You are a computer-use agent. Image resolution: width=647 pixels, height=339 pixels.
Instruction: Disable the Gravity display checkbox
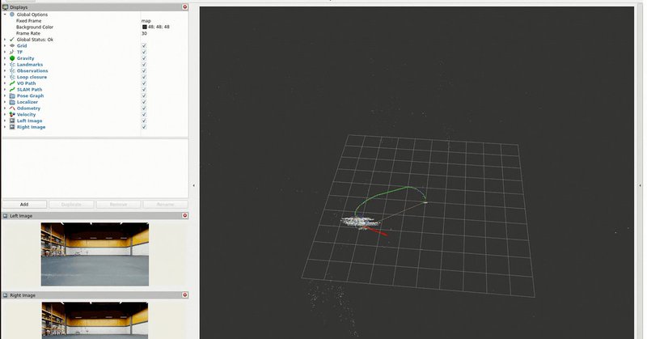click(144, 58)
